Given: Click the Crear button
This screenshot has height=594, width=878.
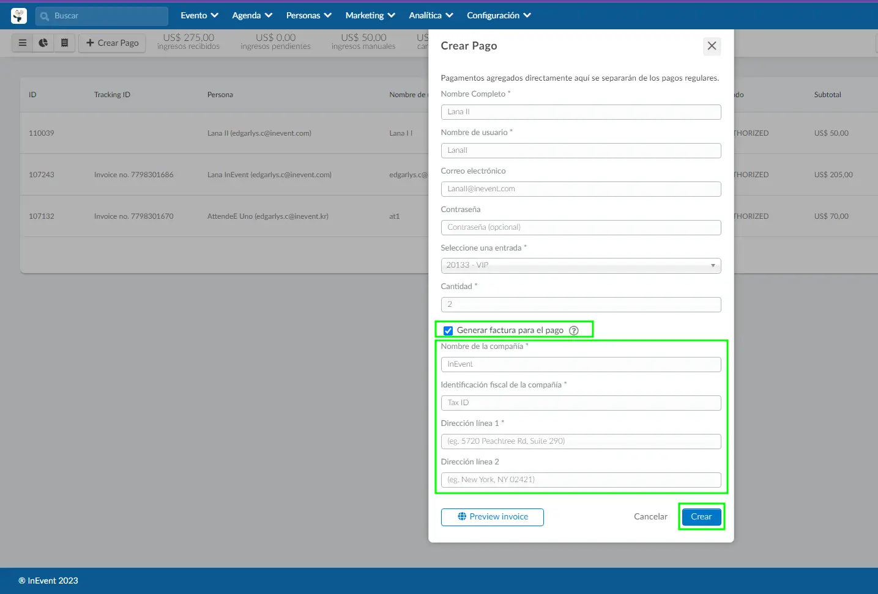Looking at the screenshot, I should point(701,516).
